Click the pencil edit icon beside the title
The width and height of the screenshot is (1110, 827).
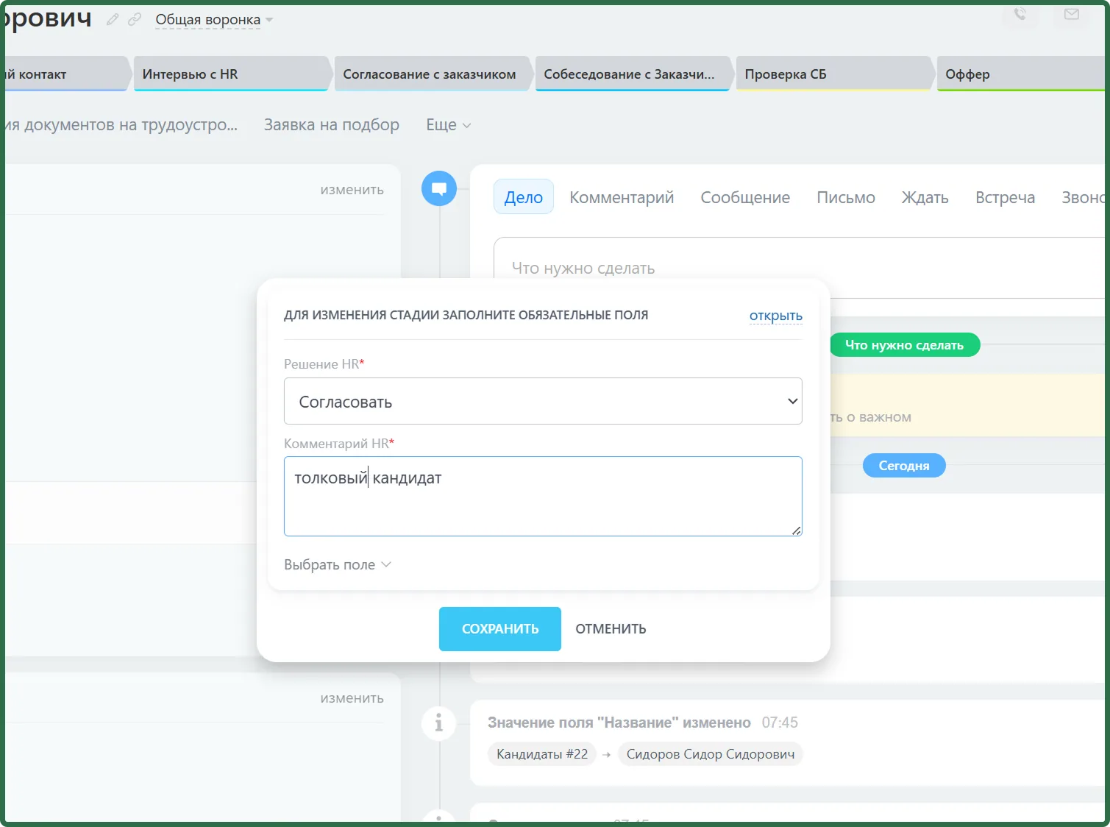point(113,20)
